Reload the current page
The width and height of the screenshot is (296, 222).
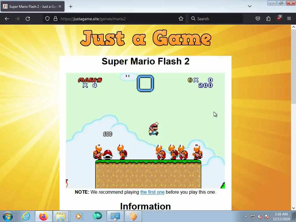(x=28, y=19)
